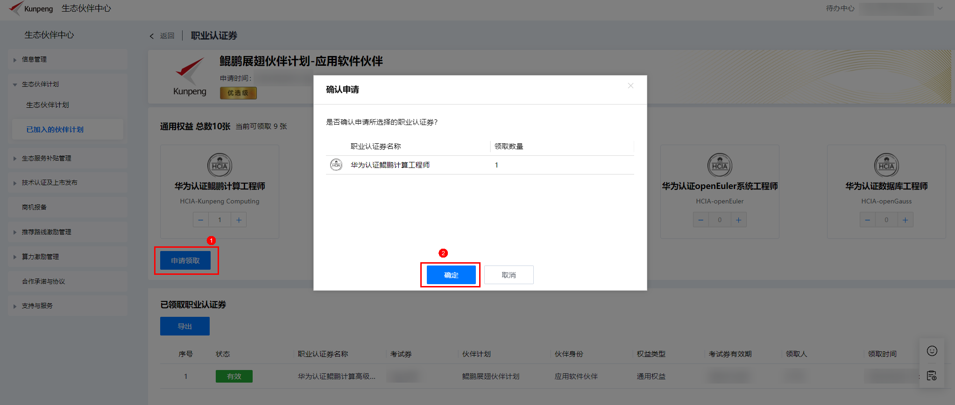The height and width of the screenshot is (405, 955).
Task: Click the 有效 status tag
Action: click(234, 376)
